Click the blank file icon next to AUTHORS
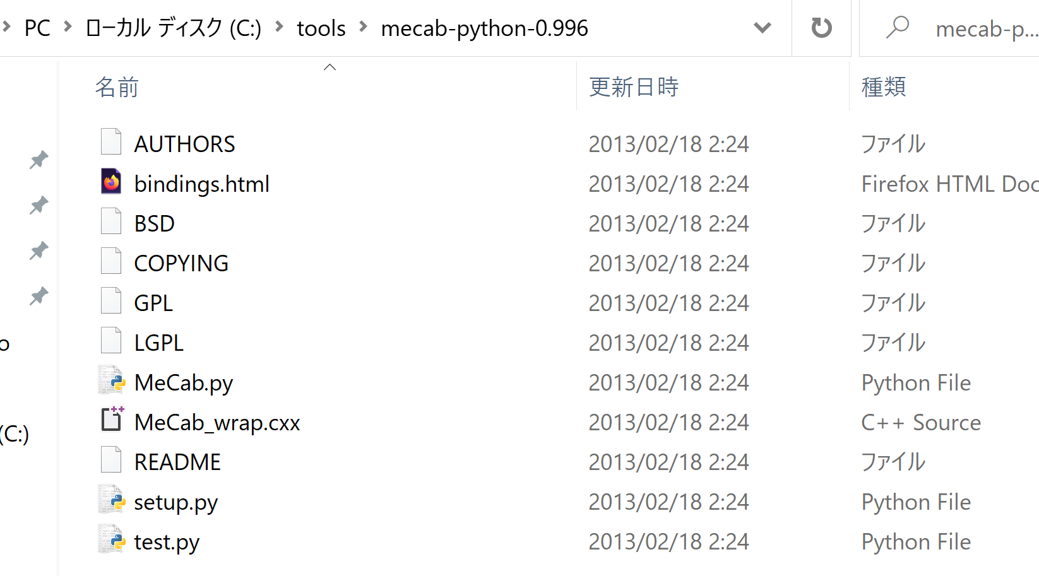 tap(111, 142)
